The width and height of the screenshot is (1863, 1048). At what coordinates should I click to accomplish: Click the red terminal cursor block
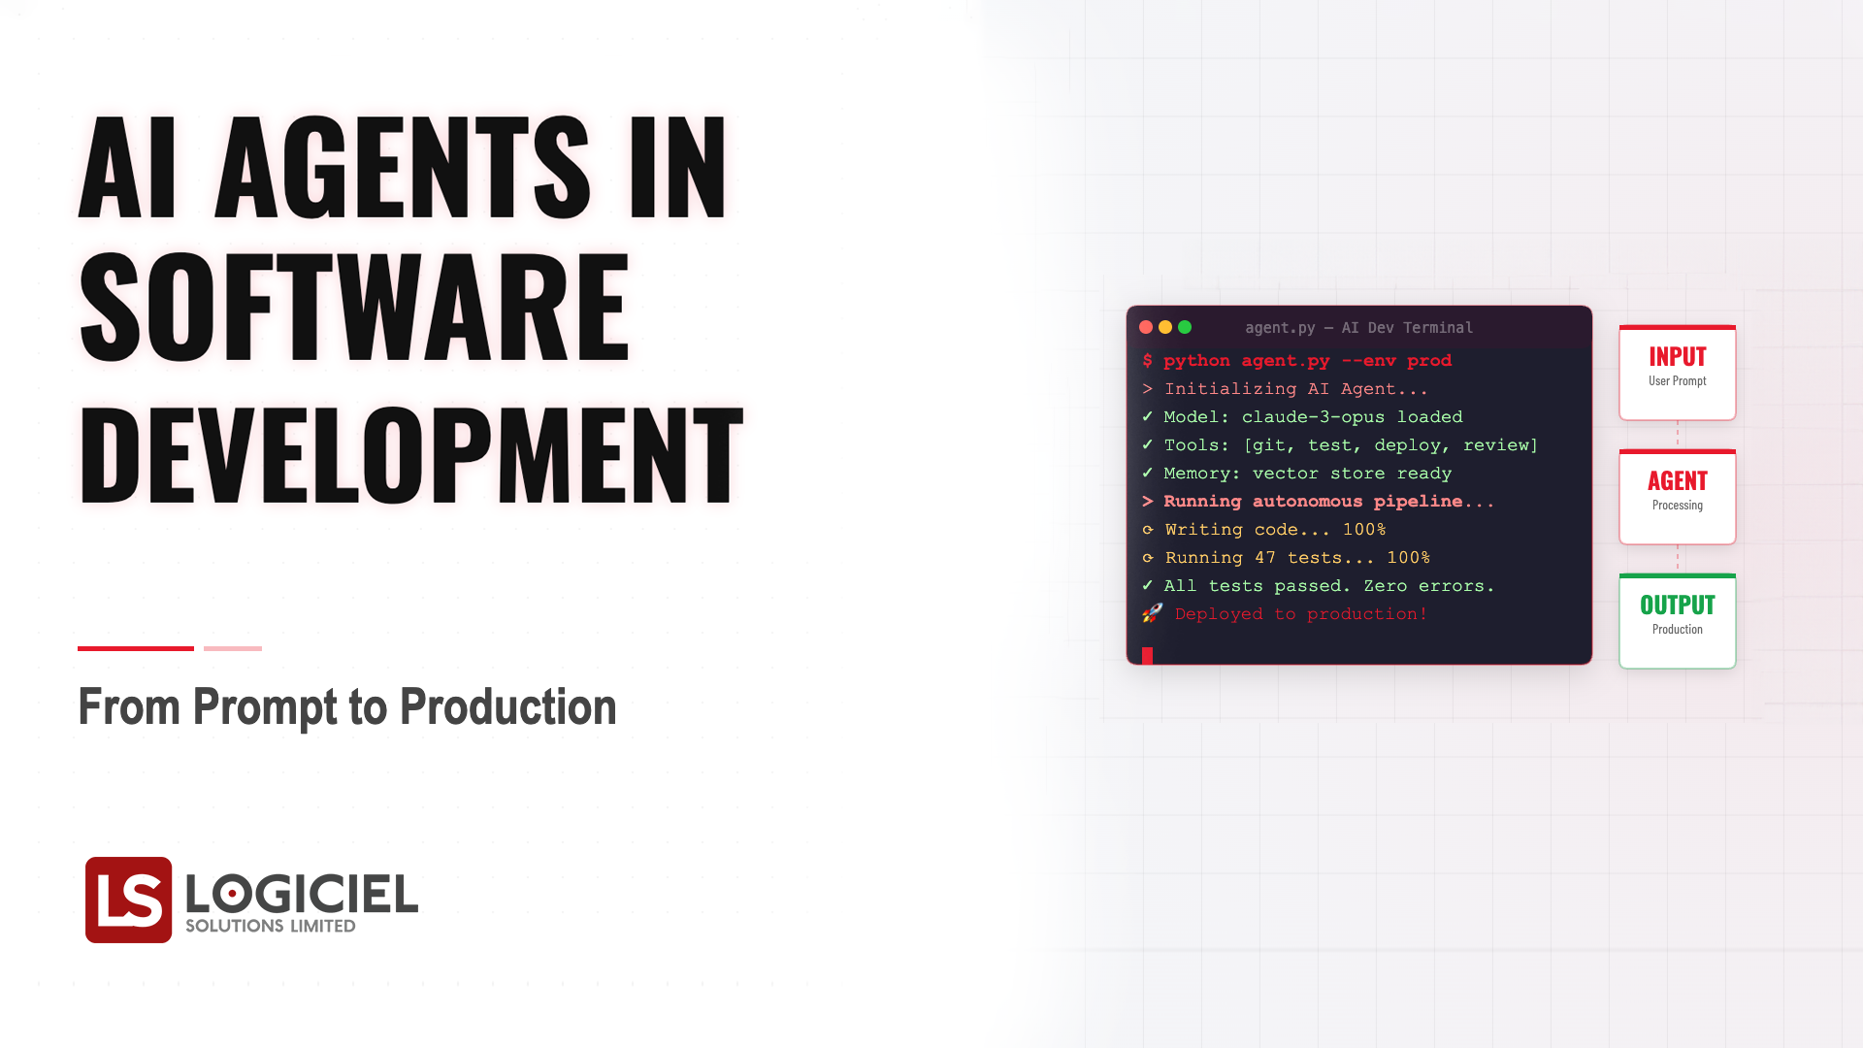(x=1147, y=656)
